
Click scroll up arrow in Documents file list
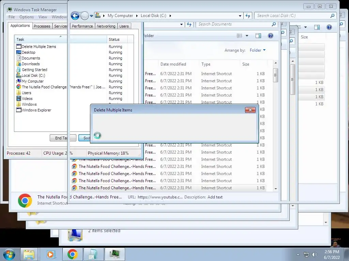coord(275,63)
